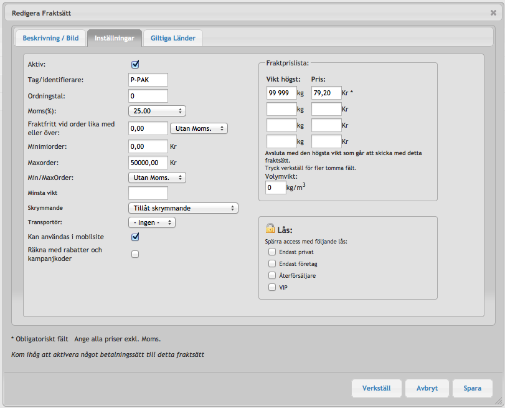Check the VIP lock option
This screenshot has height=408, width=505.
click(272, 287)
